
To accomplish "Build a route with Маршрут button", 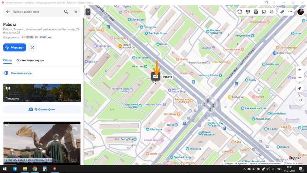I will click(x=14, y=47).
